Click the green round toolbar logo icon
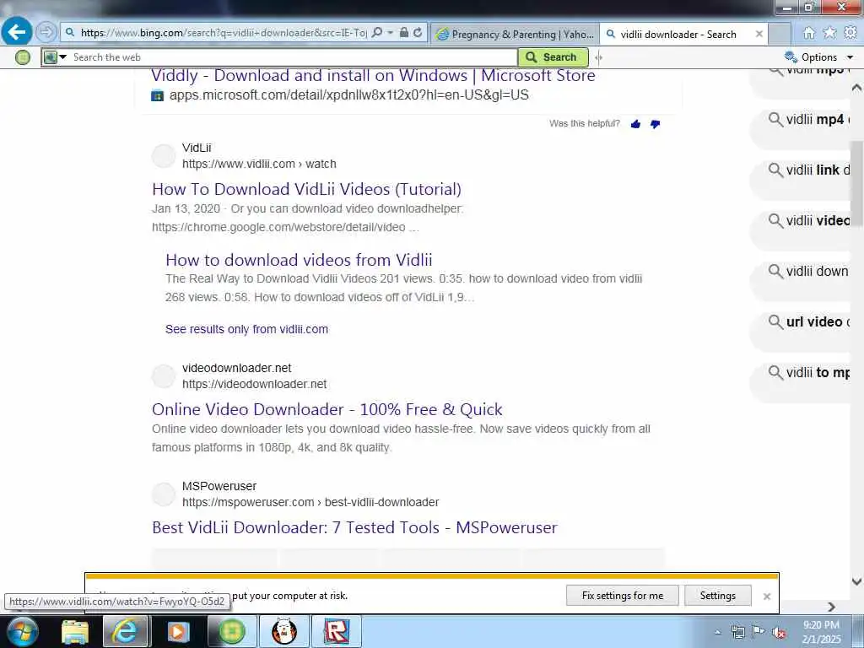This screenshot has width=864, height=648. point(23,57)
